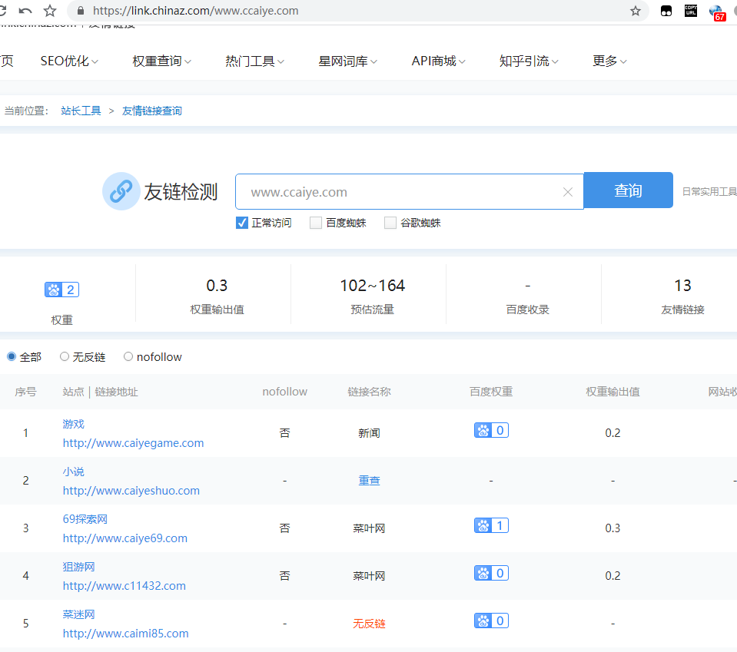Enable the 百度蜘蛛 checkbox
Screen dimensions: 737x652
coord(316,223)
